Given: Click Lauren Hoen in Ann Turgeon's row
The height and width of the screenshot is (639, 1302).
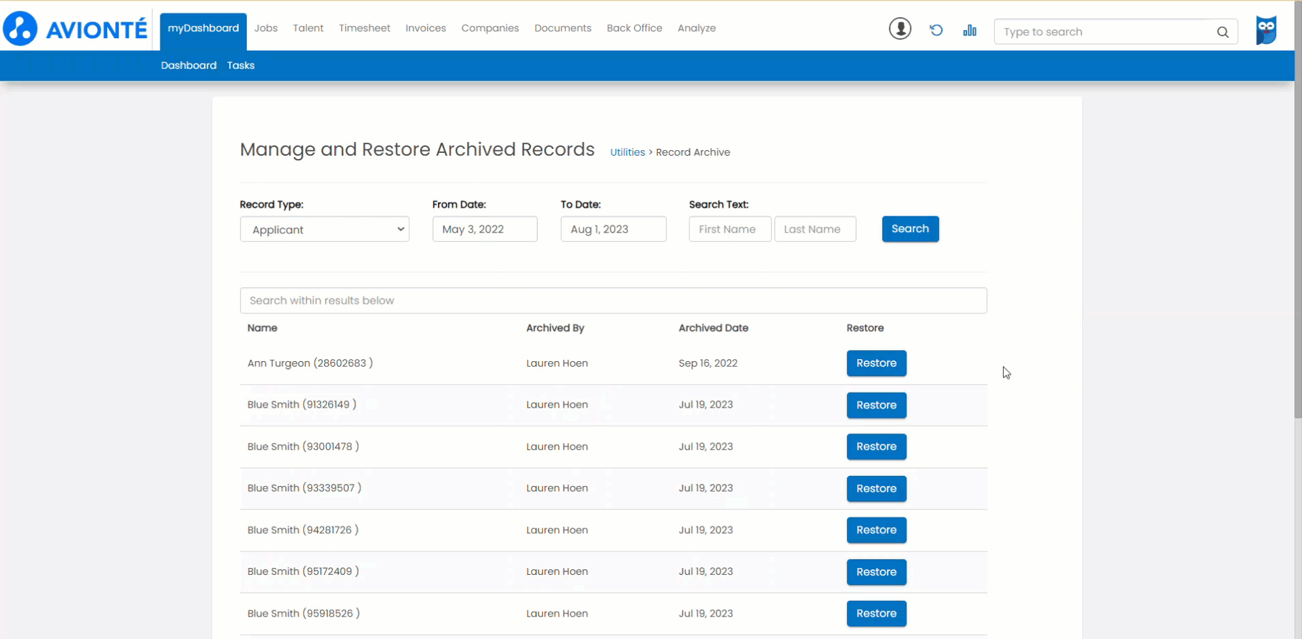Looking at the screenshot, I should (x=557, y=363).
